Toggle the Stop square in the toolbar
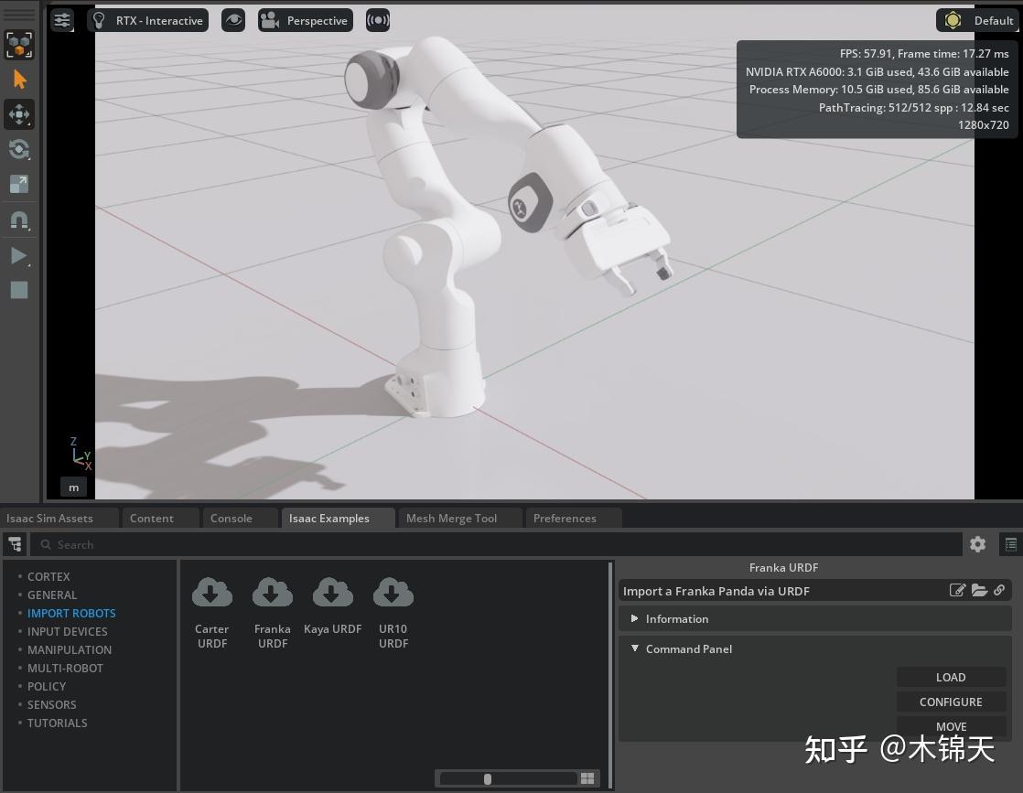 click(x=19, y=290)
